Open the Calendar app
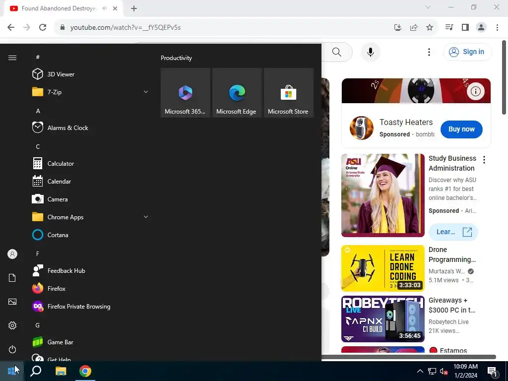 pyautogui.click(x=91, y=182)
